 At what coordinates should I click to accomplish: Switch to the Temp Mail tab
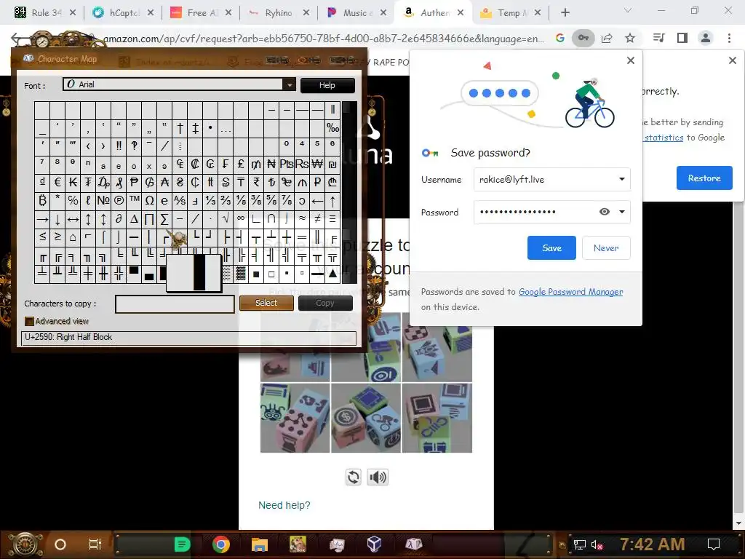pos(511,13)
